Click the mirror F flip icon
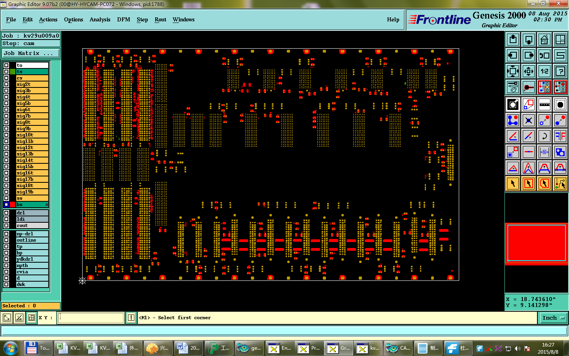Viewport: 569px width, 356px height. pyautogui.click(x=560, y=136)
